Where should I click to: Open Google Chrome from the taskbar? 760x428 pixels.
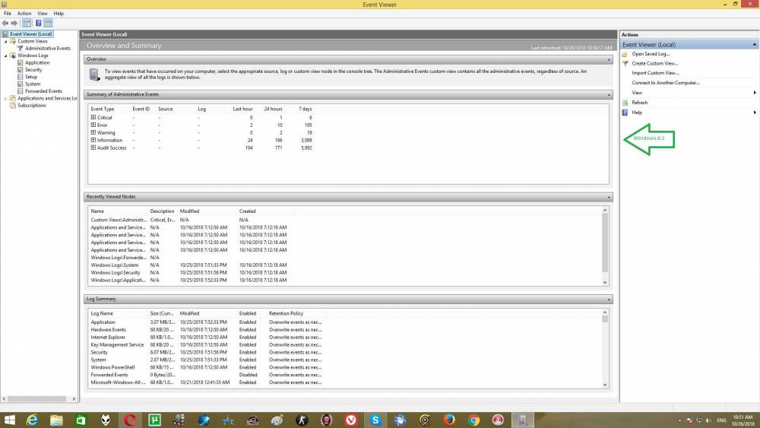click(x=474, y=420)
